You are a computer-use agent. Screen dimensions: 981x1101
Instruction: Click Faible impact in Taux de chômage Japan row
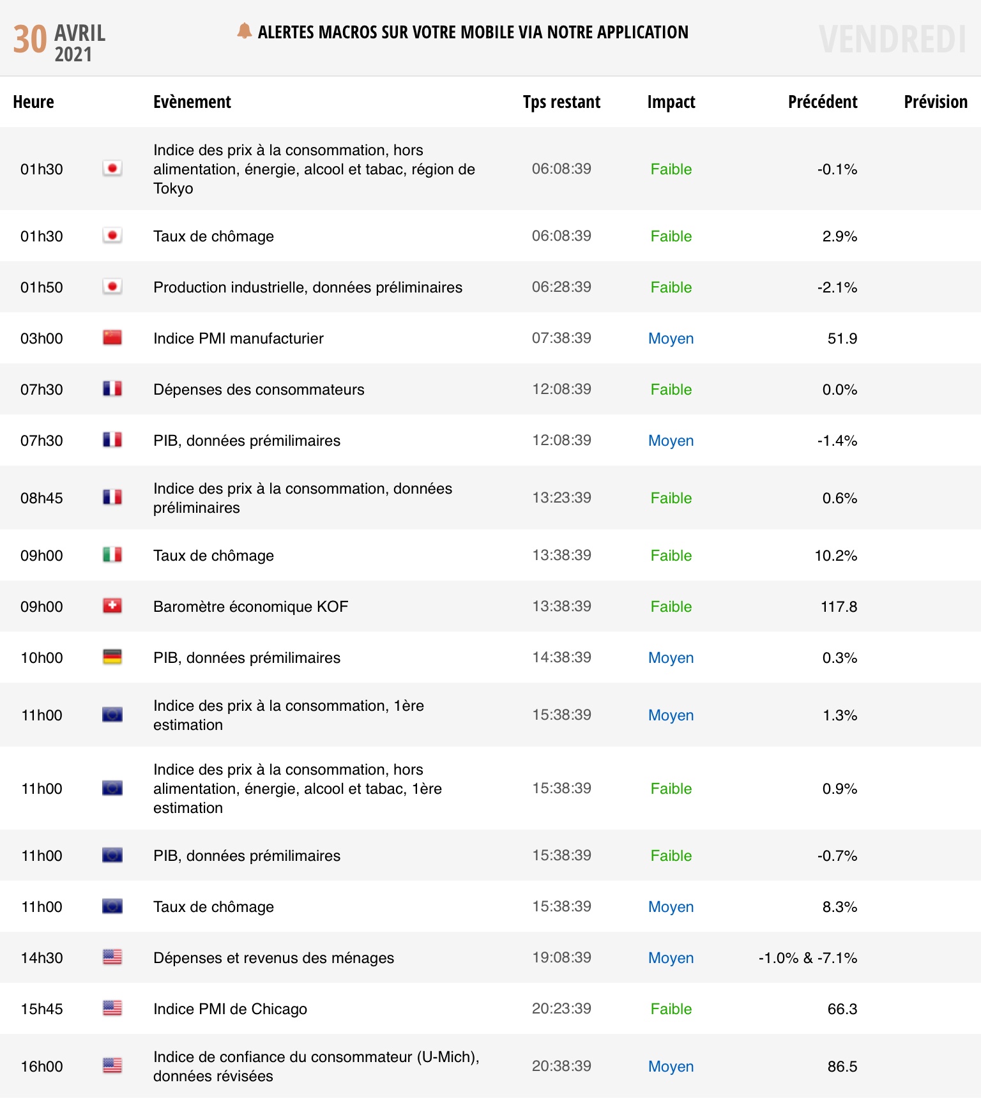(x=671, y=236)
